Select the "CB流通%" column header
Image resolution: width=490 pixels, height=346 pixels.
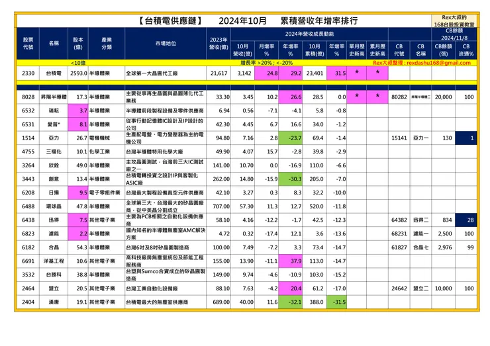coord(466,50)
